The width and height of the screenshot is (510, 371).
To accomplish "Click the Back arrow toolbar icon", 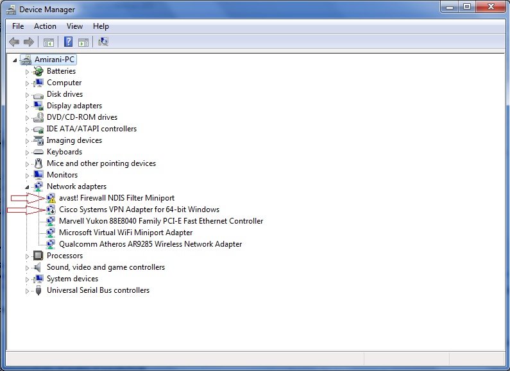I will (14, 42).
